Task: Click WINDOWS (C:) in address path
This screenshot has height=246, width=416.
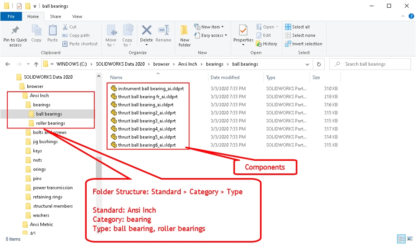Action: click(71, 64)
